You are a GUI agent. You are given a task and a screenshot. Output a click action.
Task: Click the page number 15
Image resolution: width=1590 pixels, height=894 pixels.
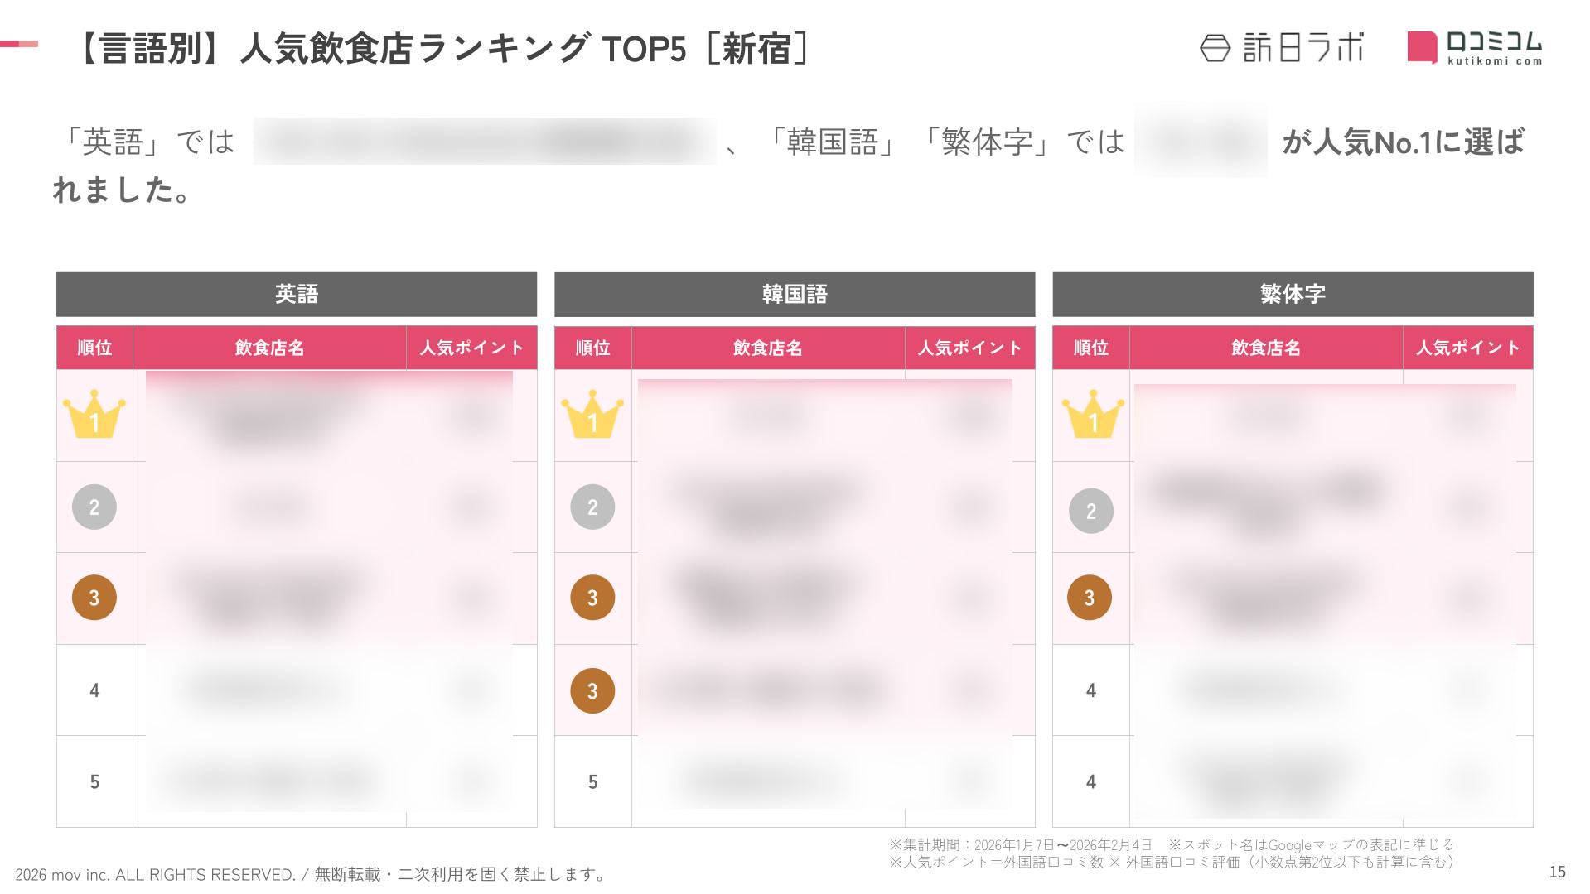1557,872
